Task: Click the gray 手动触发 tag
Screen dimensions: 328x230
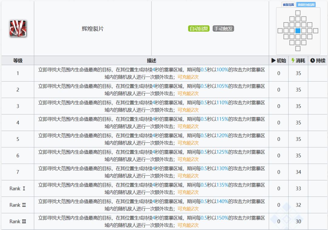Action: tap(223, 29)
